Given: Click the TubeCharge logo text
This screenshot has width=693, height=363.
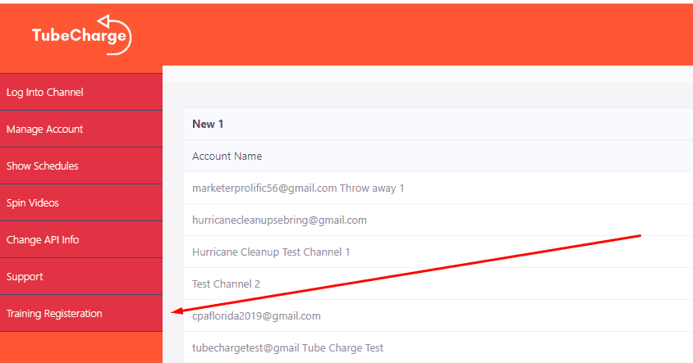Looking at the screenshot, I should [x=79, y=36].
